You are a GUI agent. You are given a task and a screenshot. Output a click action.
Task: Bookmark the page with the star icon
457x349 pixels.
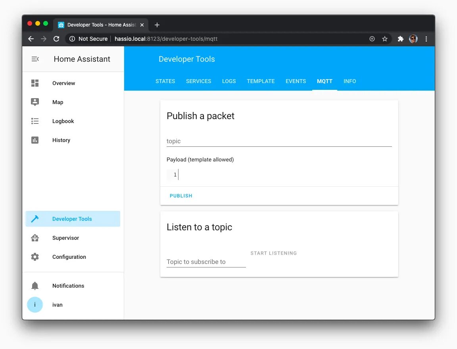[x=385, y=39]
